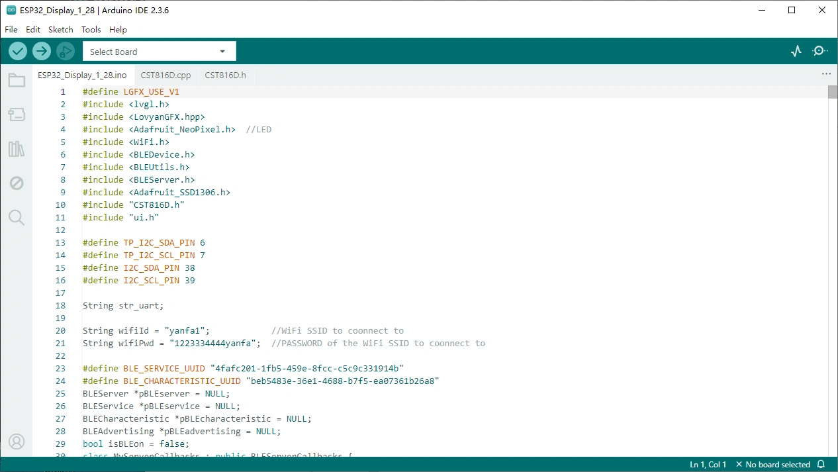Open the Help menu
The height and width of the screenshot is (472, 838).
[118, 30]
